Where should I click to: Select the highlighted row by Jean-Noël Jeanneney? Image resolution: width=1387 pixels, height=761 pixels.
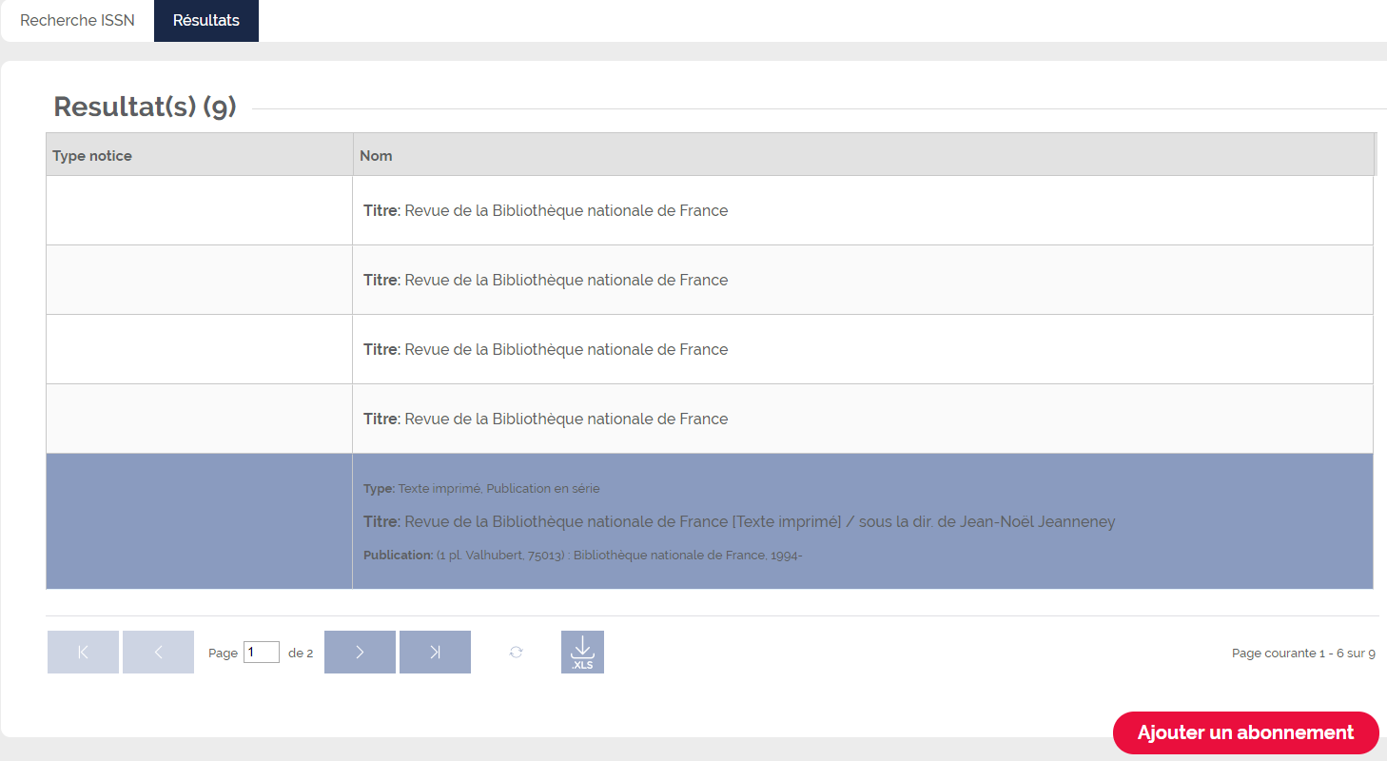[710, 521]
